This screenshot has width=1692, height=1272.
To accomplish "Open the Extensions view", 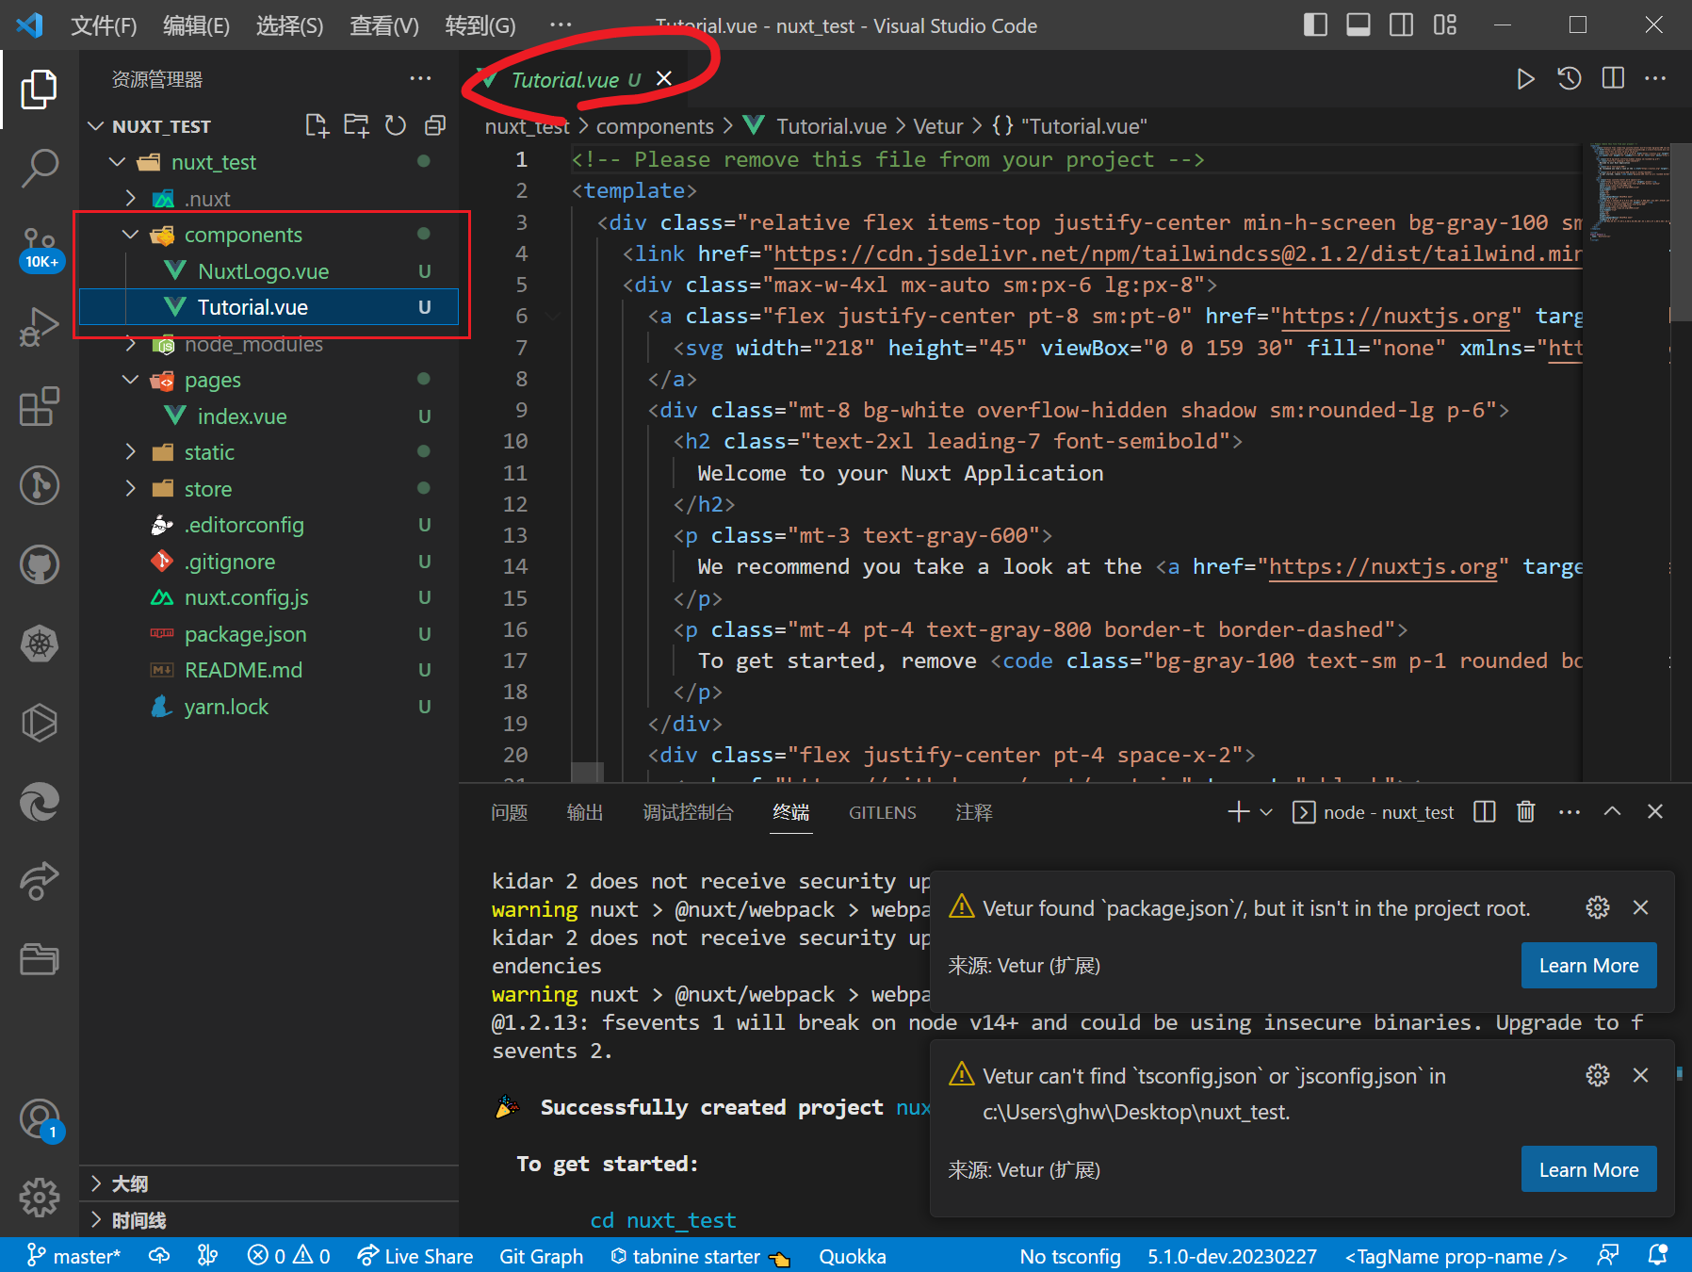I will point(39,406).
